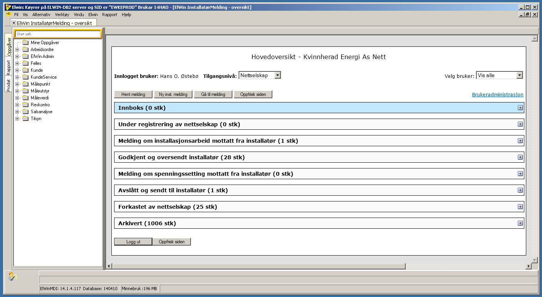Expand the Arbeidsordre tree node
This screenshot has width=542, height=297.
(x=17, y=49)
